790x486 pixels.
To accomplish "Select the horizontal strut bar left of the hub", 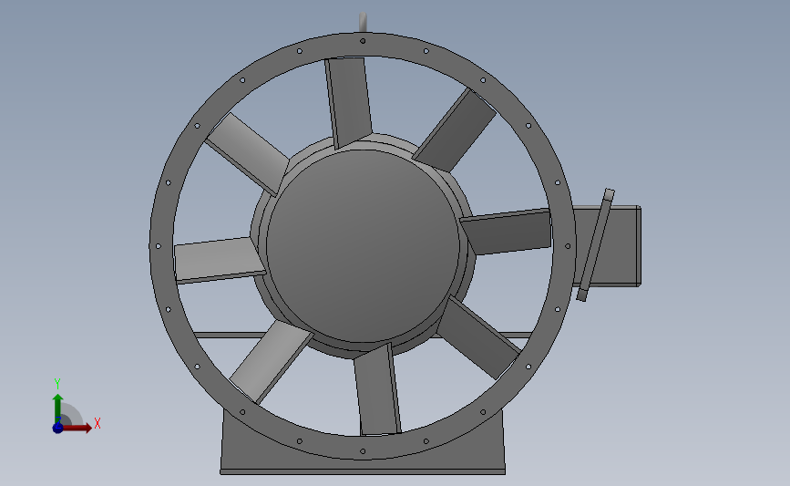I will click(231, 336).
